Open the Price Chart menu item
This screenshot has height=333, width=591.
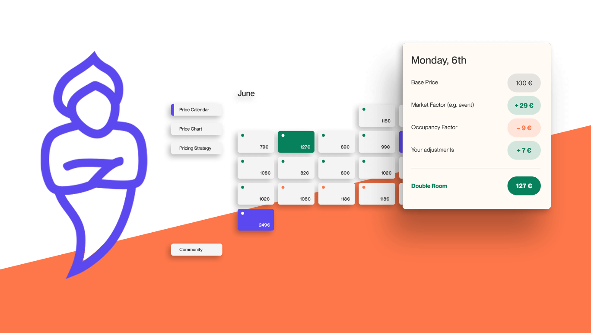(x=197, y=129)
